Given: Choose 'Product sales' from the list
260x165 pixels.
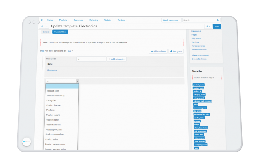Looking at the screenshot, I should point(52,139).
